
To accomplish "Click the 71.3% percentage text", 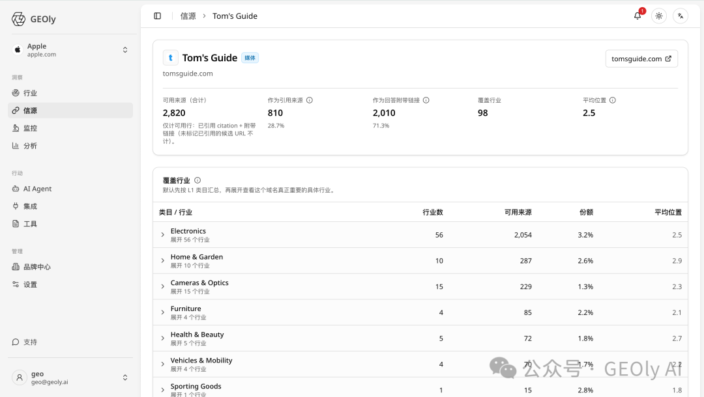I will [x=381, y=126].
